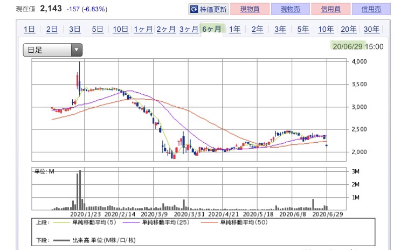Click the 日足 dropdown arrow

click(x=77, y=50)
